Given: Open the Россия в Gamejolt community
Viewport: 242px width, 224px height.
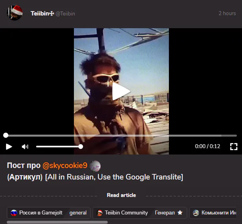Looking at the screenshot, I should coord(41,213).
